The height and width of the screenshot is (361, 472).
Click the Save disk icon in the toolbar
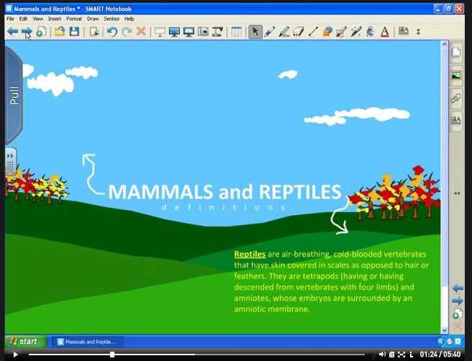point(74,32)
